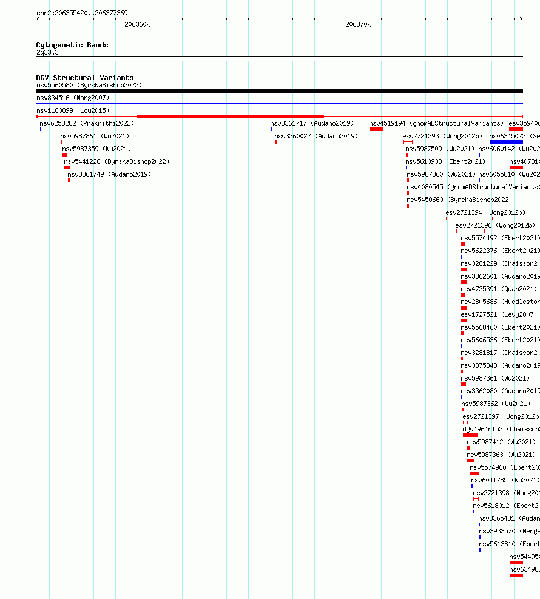Click nsv5622376 (Ebert2021) label
This screenshot has height=599, width=540.
tap(501, 251)
